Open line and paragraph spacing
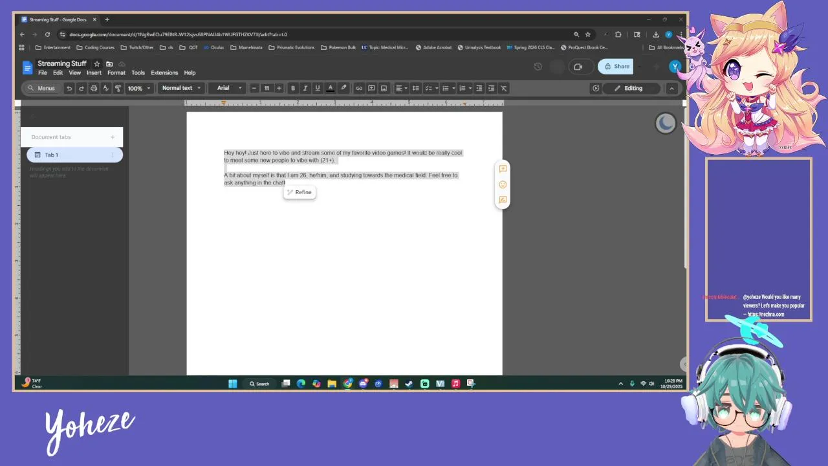 [416, 88]
